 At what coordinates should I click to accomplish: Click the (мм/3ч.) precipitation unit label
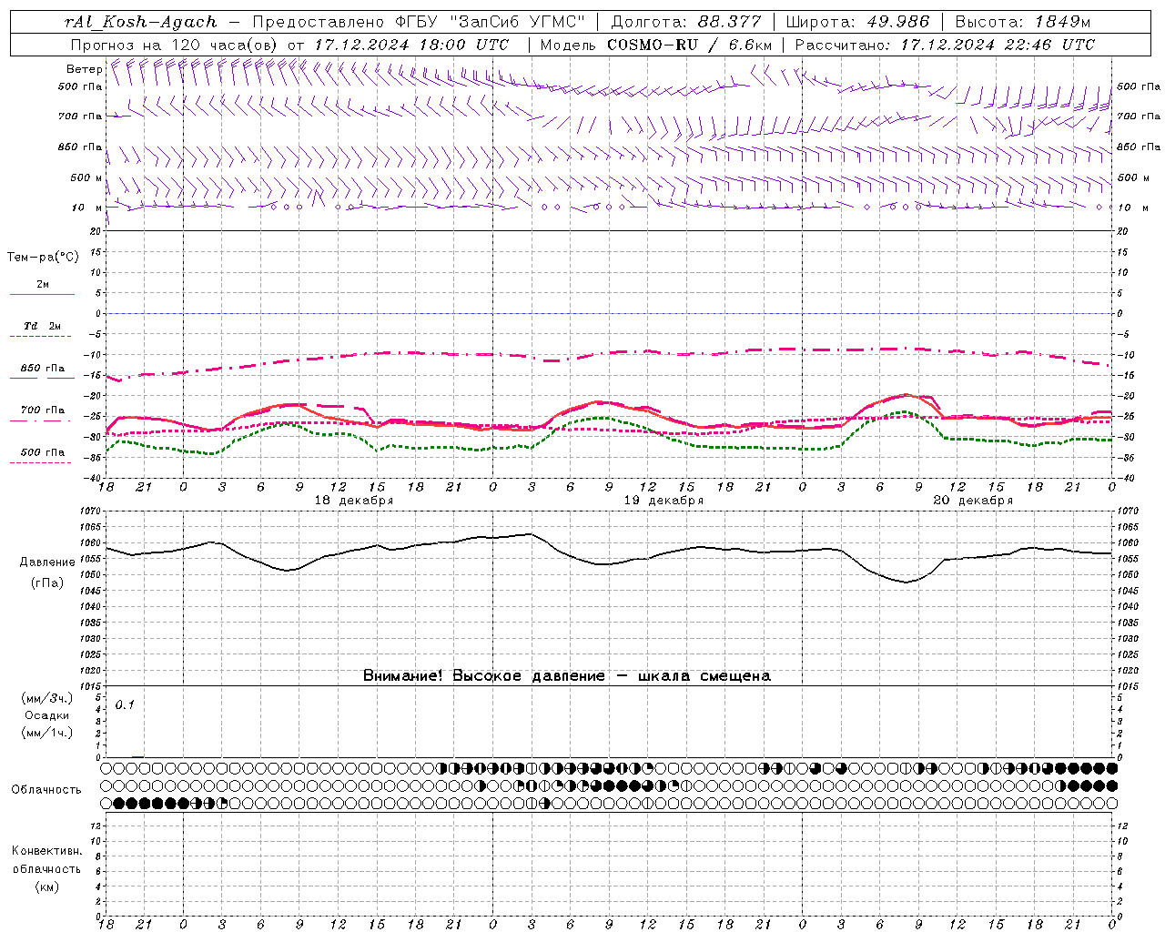(x=47, y=698)
